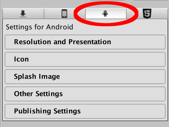Open the Publishing Settings section

pos(85,111)
